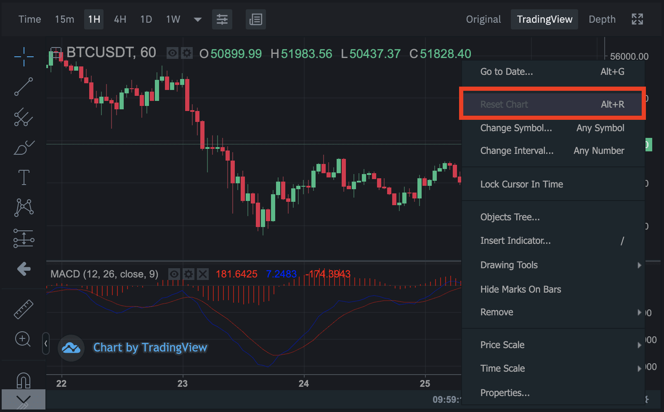Screen dimensions: 664x412
Task: Click the BTCUSDT, 60 symbol title
Action: [x=111, y=53]
